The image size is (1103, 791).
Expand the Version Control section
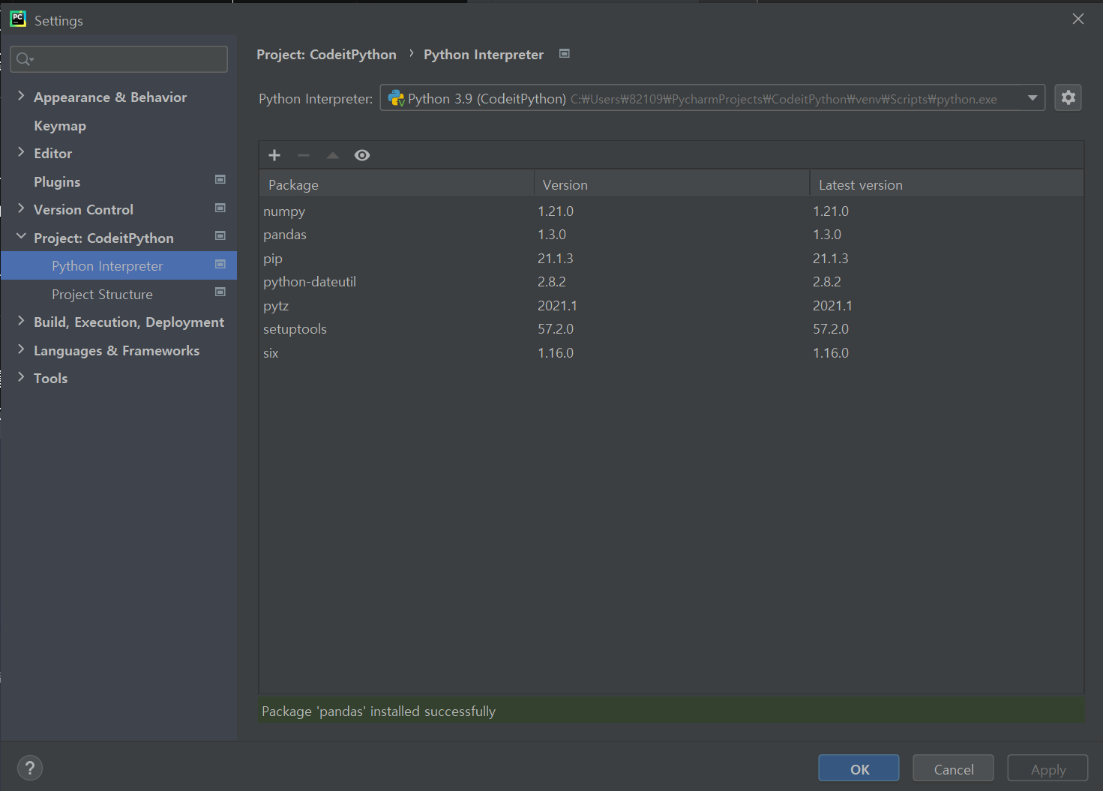pos(21,208)
